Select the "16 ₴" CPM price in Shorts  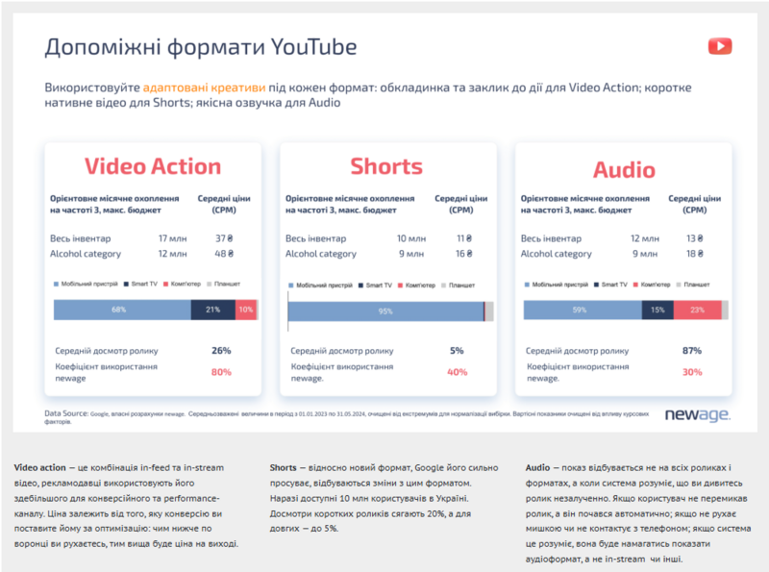pyautogui.click(x=464, y=254)
